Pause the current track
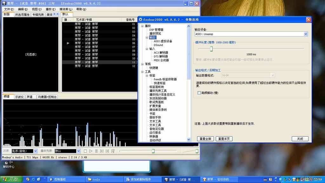This screenshot has height=183, width=325. 96,151
